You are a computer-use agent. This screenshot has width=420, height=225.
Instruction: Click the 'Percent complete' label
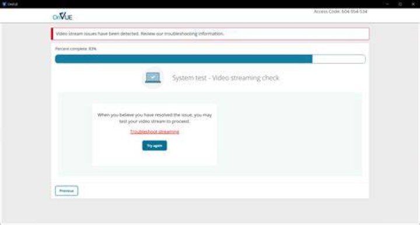pyautogui.click(x=76, y=49)
